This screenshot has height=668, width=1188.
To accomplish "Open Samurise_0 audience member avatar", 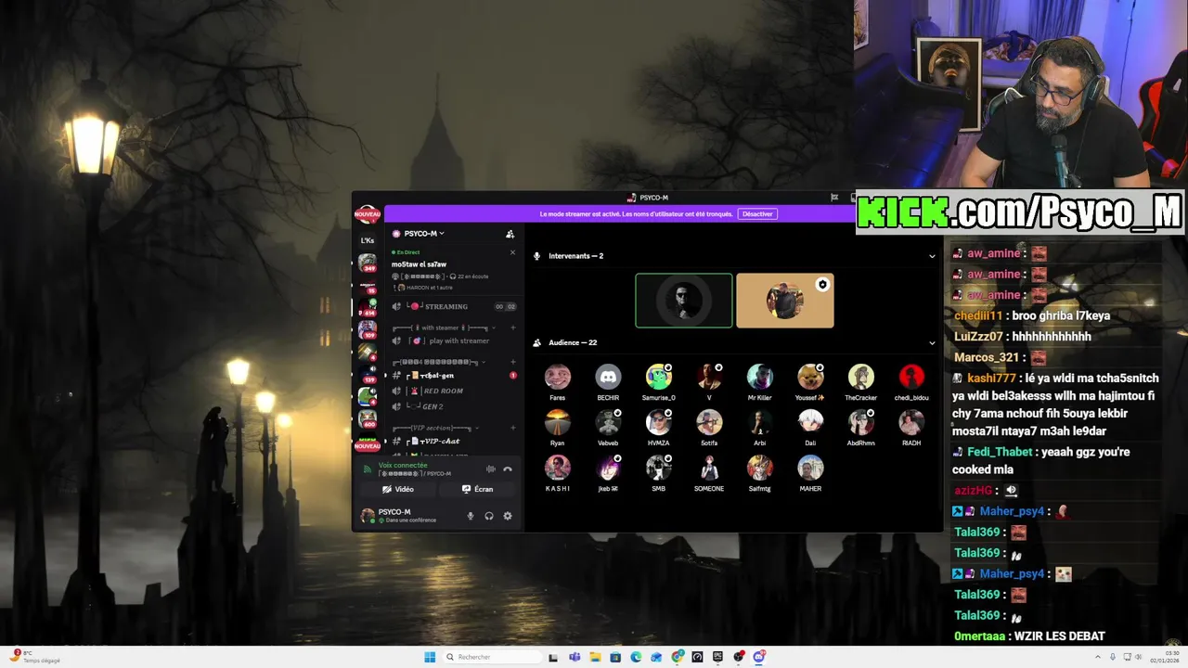I will coord(659,377).
